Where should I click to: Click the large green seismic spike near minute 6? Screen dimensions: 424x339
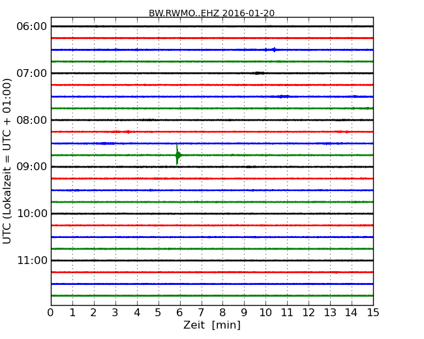pos(177,155)
